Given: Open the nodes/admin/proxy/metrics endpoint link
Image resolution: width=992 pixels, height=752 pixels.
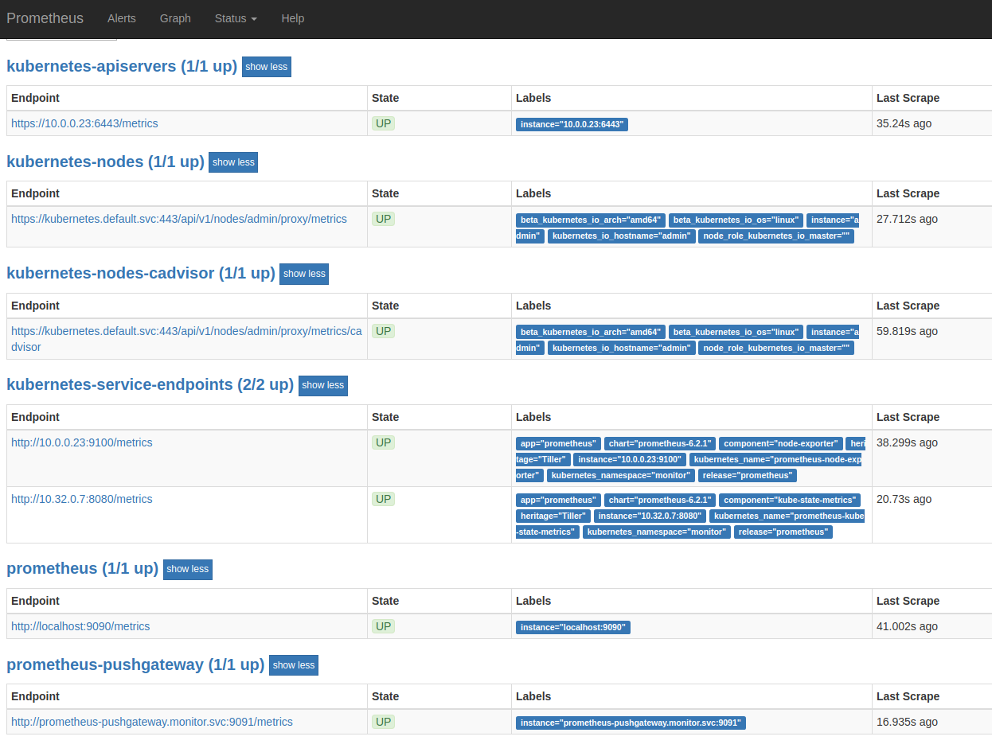Looking at the screenshot, I should [179, 219].
